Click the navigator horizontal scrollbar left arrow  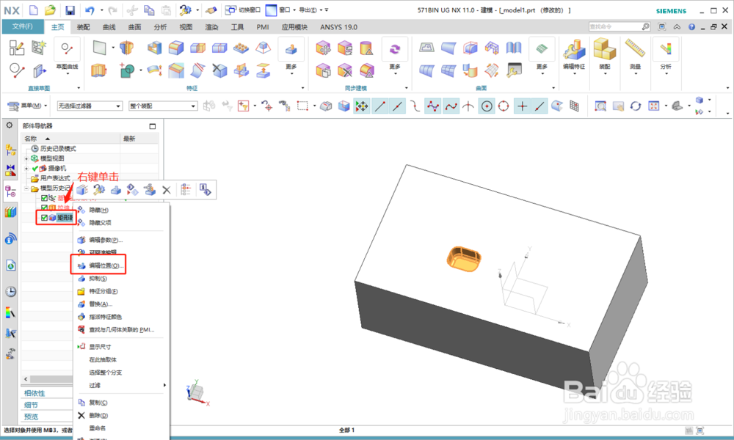click(x=26, y=379)
